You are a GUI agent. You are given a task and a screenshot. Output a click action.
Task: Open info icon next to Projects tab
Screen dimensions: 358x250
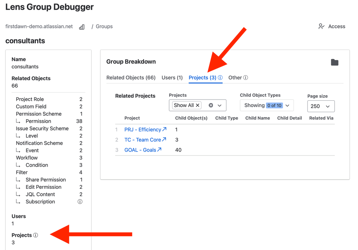point(220,78)
